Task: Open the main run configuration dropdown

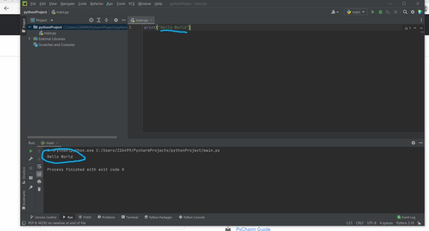Action: coord(355,12)
